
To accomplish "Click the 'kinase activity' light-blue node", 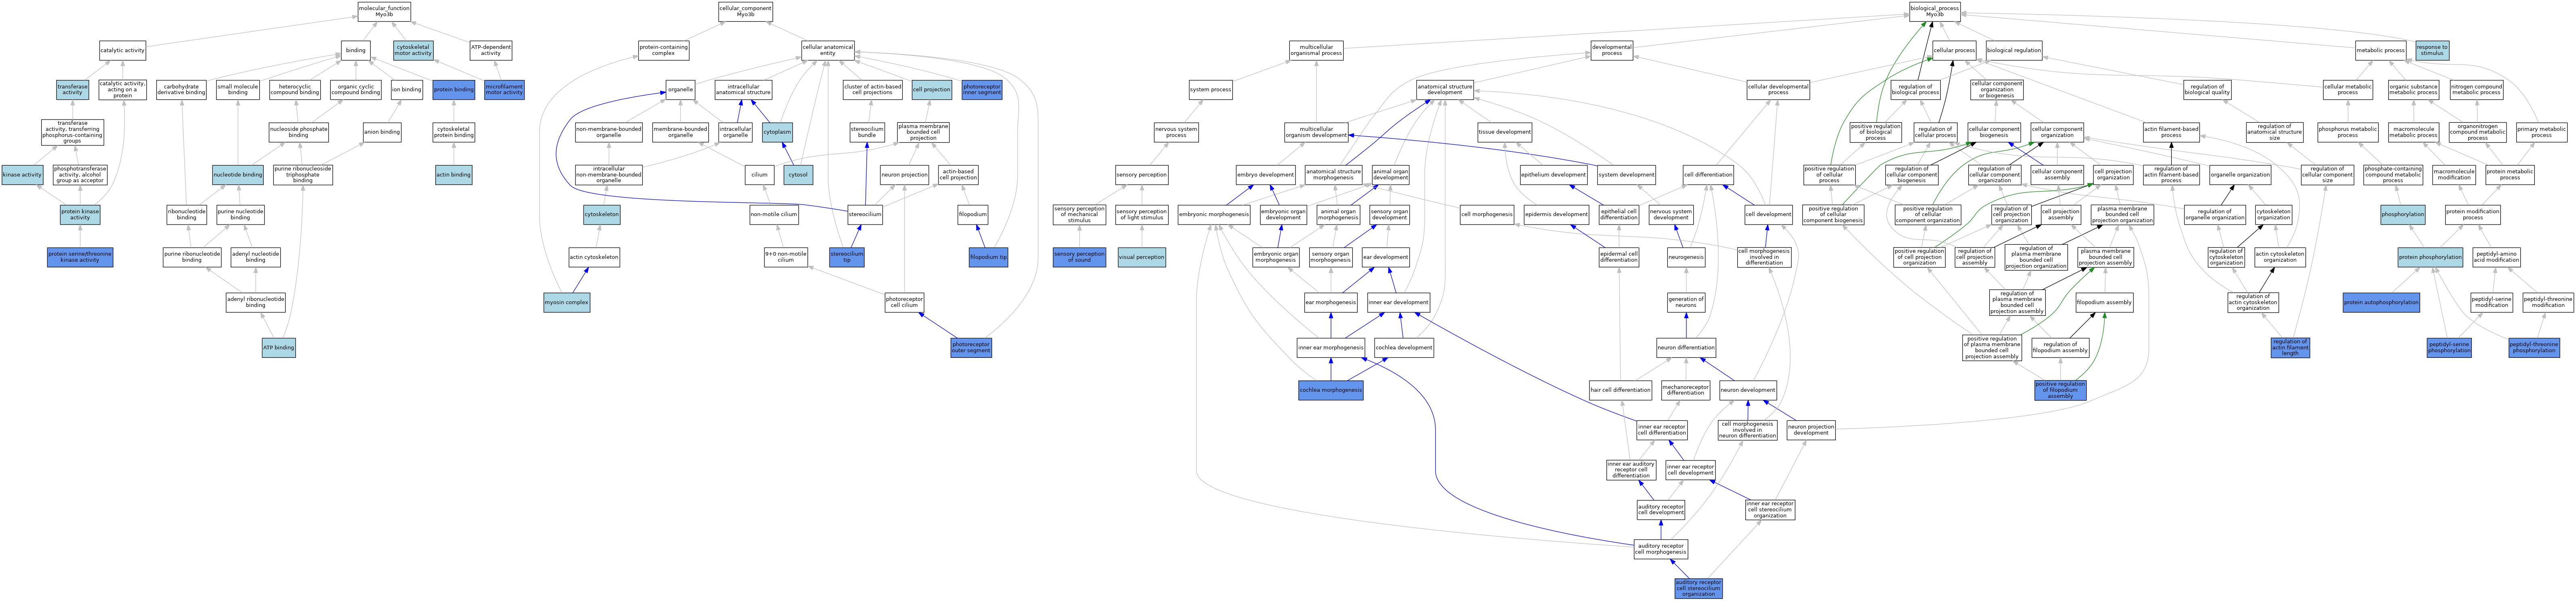I will tap(22, 175).
